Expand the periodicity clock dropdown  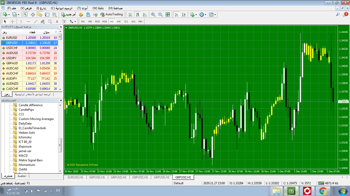[x=206, y=15]
